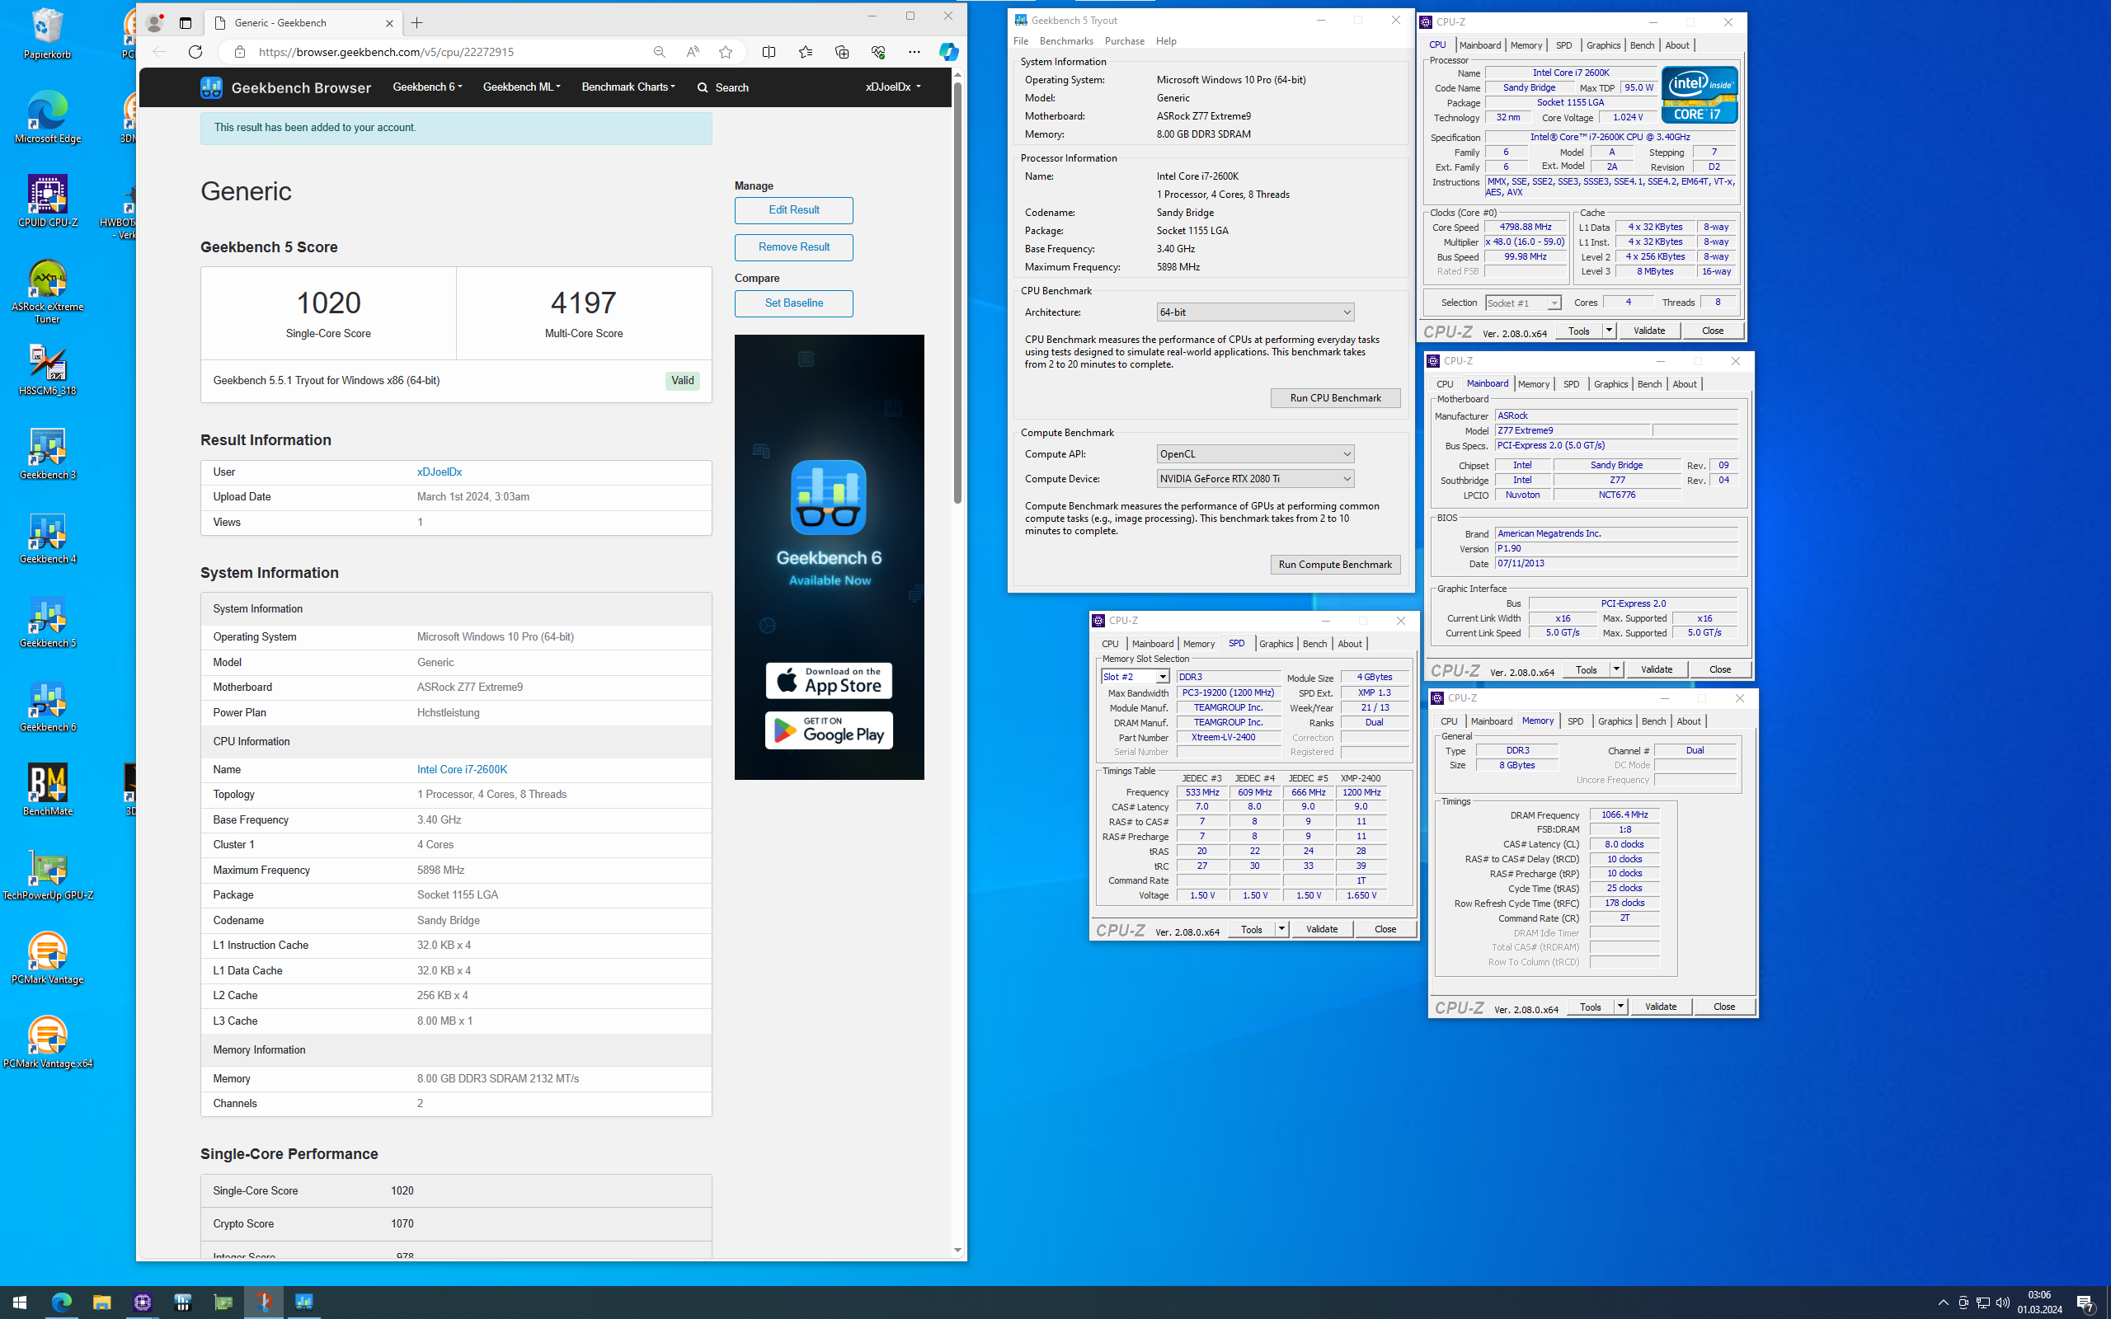The width and height of the screenshot is (2111, 1319).
Task: Expand Geekbench 6 navigation dropdown
Action: [427, 87]
